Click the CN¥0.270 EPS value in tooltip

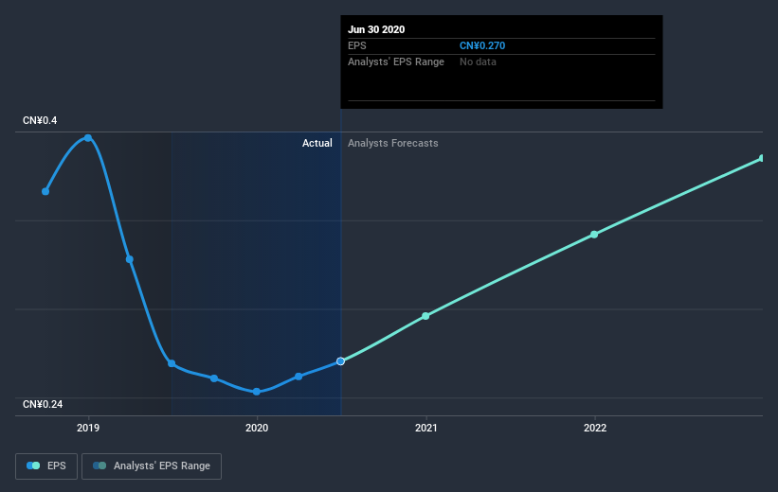coord(482,45)
